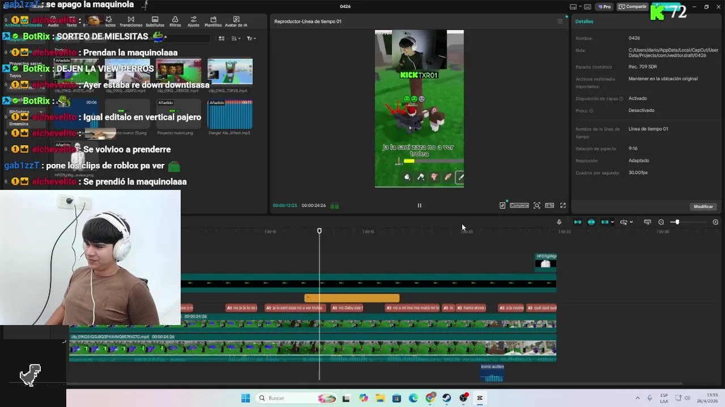
Task: Click the Pro badge button
Action: tap(604, 7)
